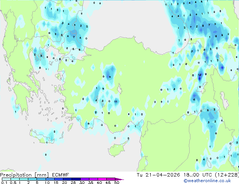The width and height of the screenshot is (239, 184).
Task: Select the 25–30 mm dark navy swatch
Action: pyautogui.click(x=76, y=179)
